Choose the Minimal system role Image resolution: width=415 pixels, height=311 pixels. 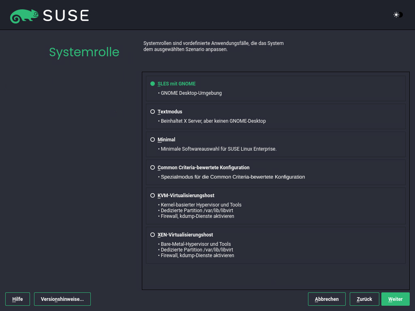(x=152, y=140)
